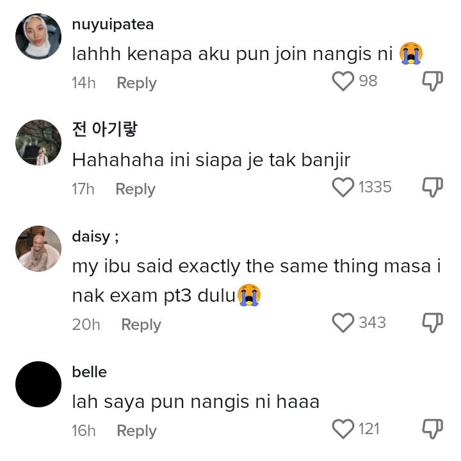
Task: Open belle's black profile avatar
Action: tap(38, 384)
